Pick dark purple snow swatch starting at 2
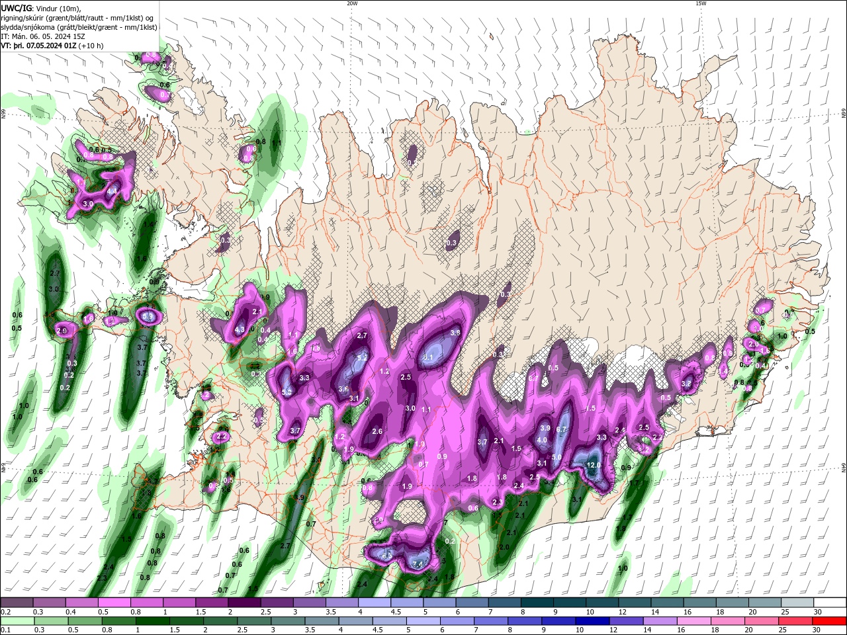This screenshot has width=847, height=635. tap(244, 603)
